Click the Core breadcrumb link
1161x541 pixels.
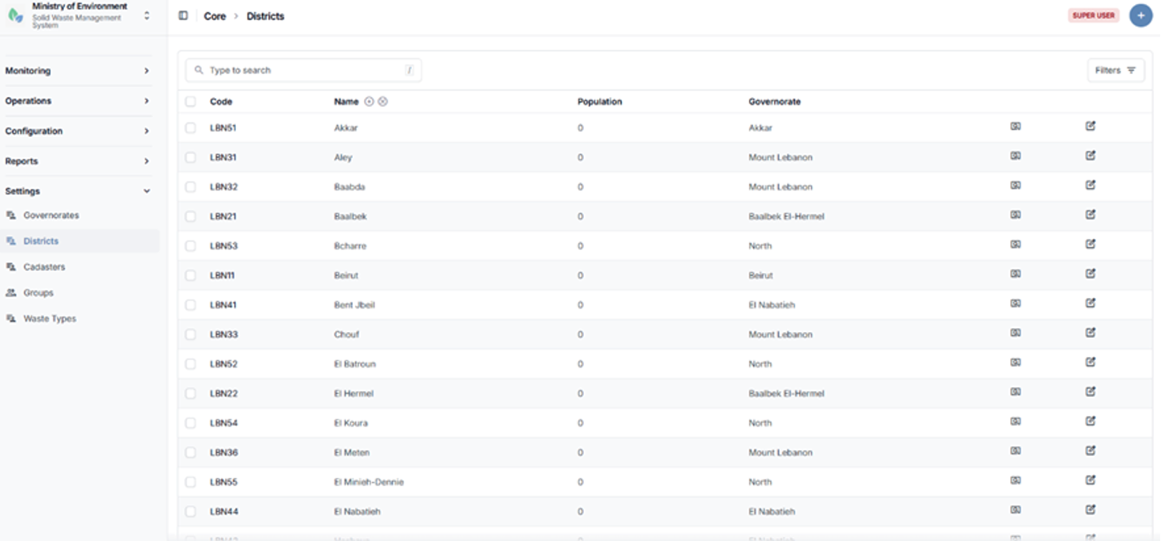click(x=215, y=16)
